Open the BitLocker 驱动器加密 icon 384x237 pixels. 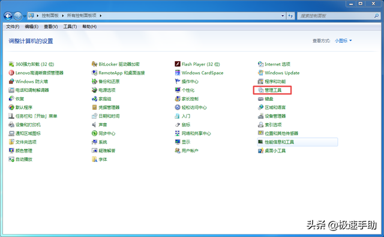click(x=94, y=64)
